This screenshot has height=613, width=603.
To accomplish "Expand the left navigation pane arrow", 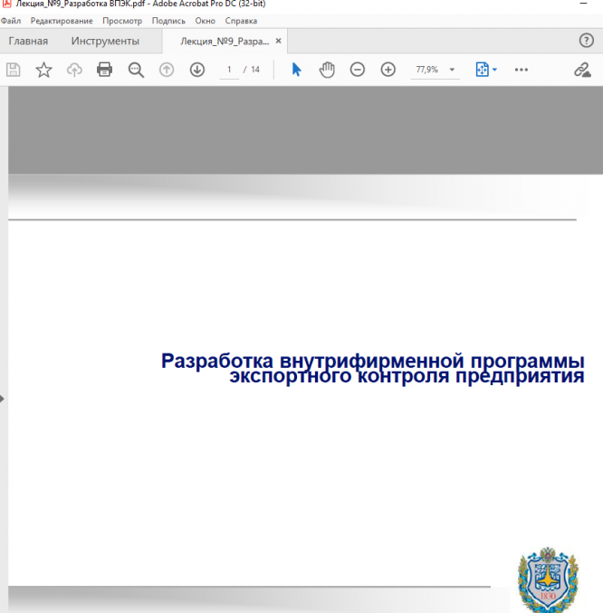I will pyautogui.click(x=4, y=397).
